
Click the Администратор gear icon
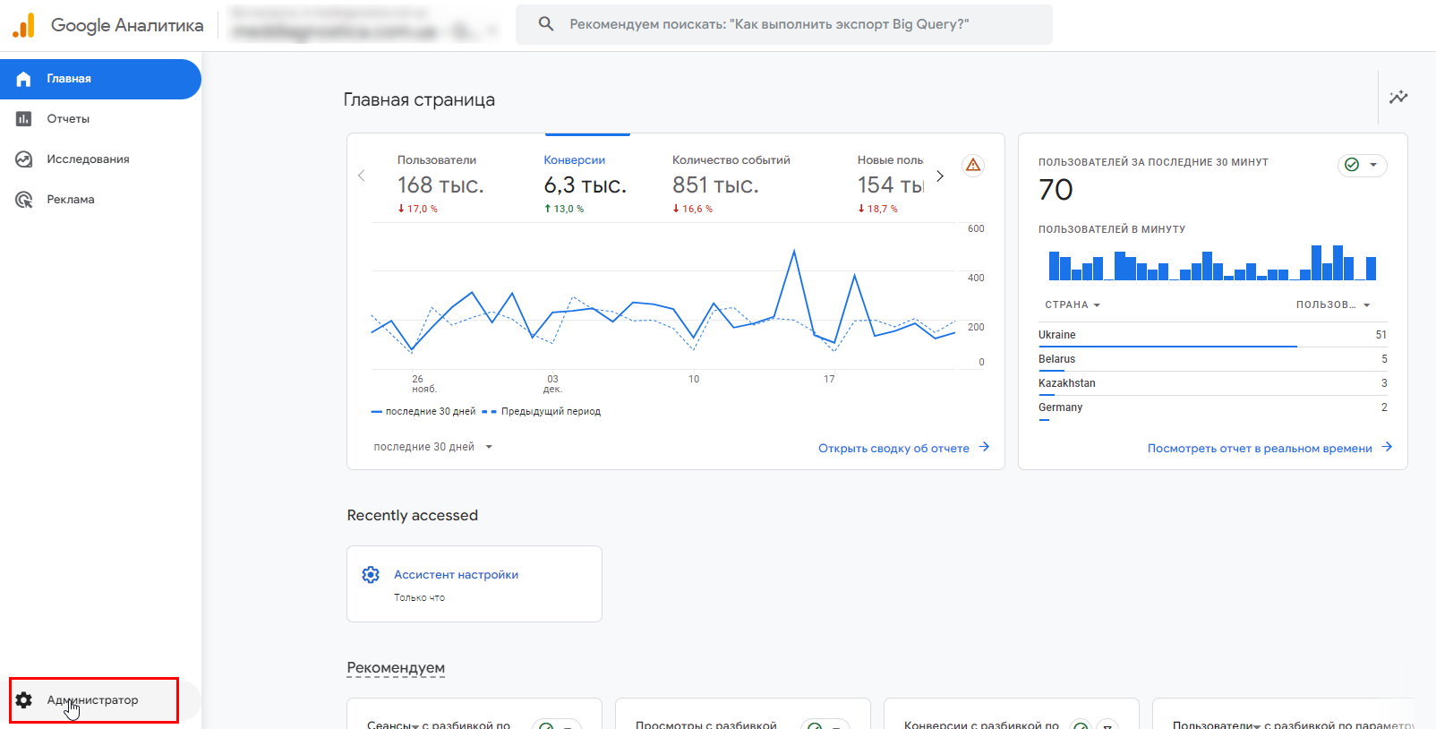coord(24,700)
